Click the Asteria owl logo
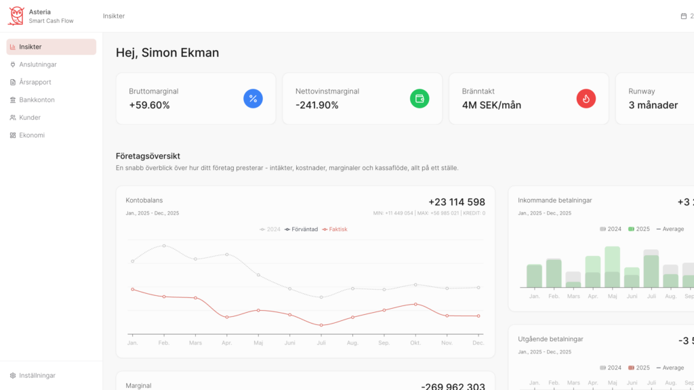Screen dimensions: 694x390 pos(16,16)
